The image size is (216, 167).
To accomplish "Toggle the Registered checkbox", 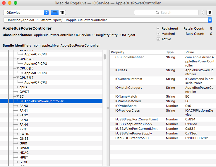I will pyautogui.click(x=158, y=28).
